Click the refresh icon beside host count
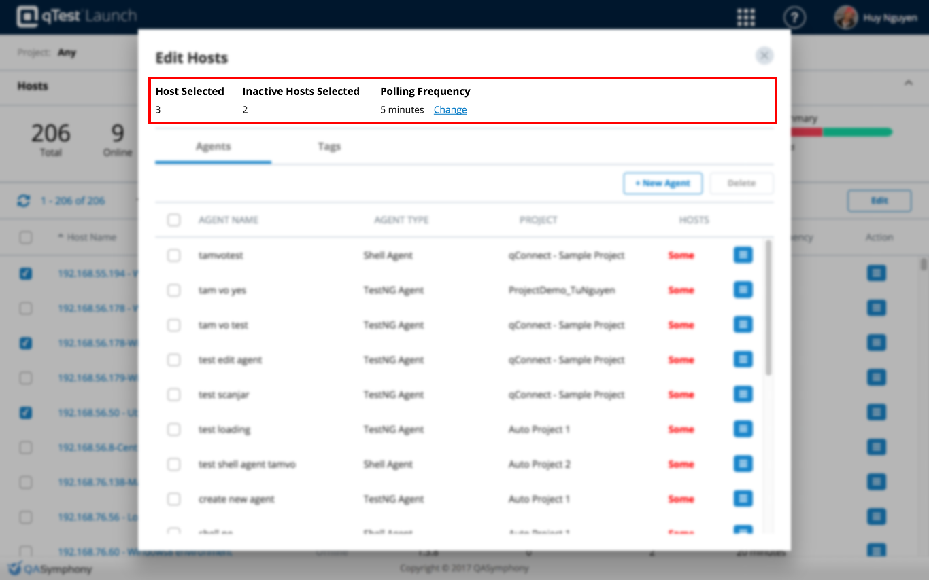This screenshot has width=929, height=580. click(x=24, y=201)
